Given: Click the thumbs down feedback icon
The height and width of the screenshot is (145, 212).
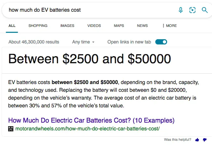Looking at the screenshot, I should click(x=205, y=140).
